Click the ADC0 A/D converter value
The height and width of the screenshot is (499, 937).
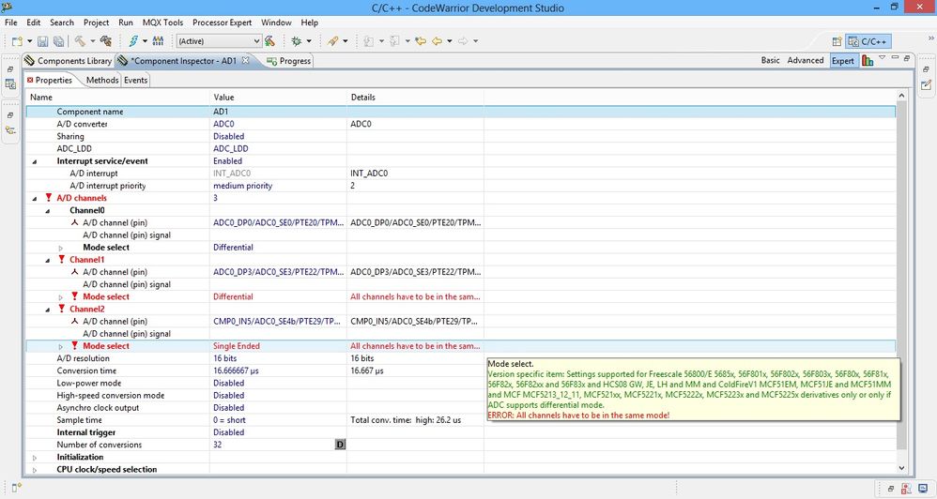(223, 124)
